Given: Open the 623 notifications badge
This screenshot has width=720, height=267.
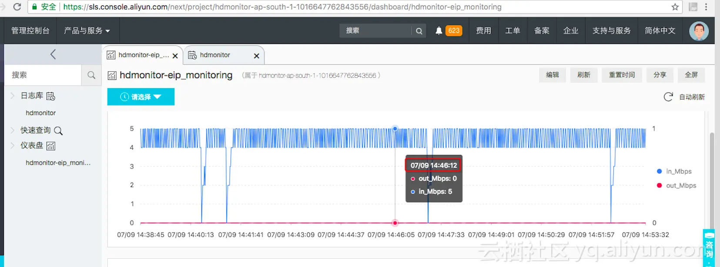Looking at the screenshot, I should tap(454, 31).
